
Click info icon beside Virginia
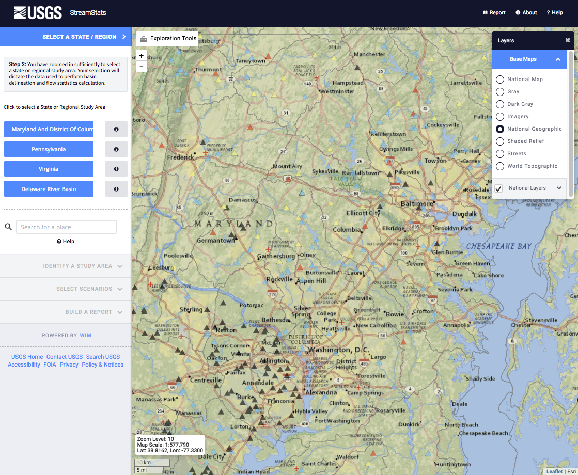click(116, 169)
